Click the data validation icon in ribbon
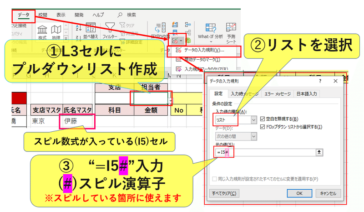Viewport: 364px width, 212px height. [x=175, y=41]
